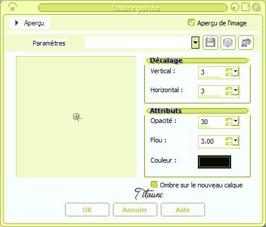Click the Opacité spinner arrows
Screen dimensions: 266x227
(229, 122)
